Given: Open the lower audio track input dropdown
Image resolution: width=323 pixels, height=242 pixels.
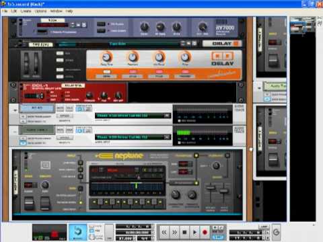Looking at the screenshot, I should tap(167, 137).
